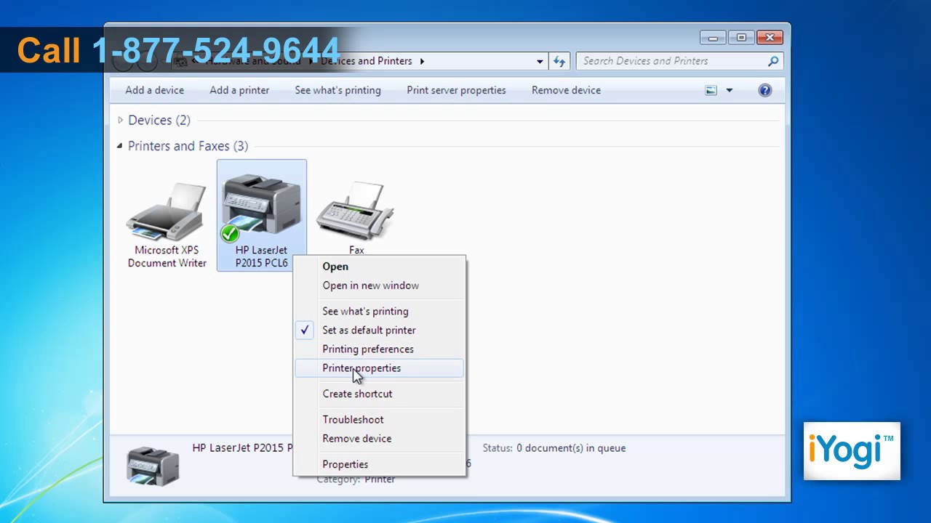This screenshot has height=523, width=931.
Task: Click the breadcrumb arrow after Devices and Printers
Action: click(x=423, y=61)
